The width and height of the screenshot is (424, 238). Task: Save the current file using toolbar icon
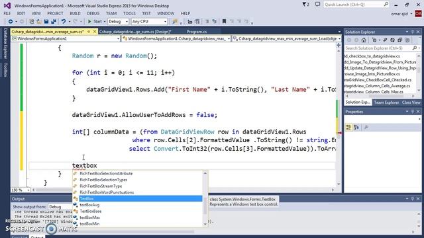point(46,21)
